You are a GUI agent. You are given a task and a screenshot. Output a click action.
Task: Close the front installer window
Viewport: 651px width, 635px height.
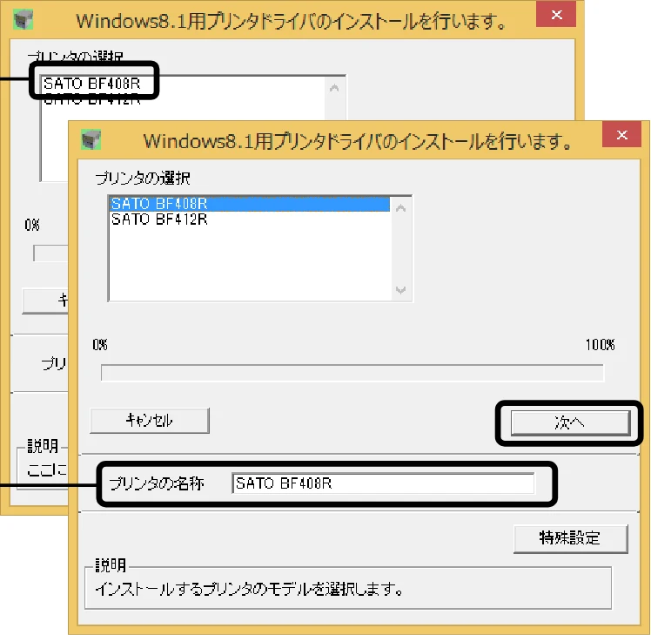(x=621, y=135)
